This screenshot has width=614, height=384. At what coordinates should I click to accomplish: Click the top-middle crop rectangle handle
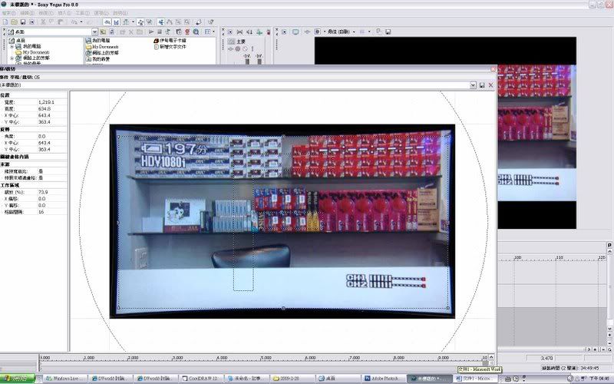coord(283,137)
